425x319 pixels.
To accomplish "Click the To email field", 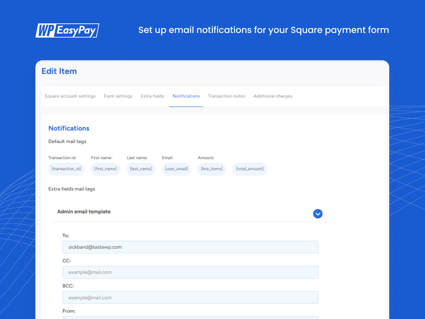I will (190, 247).
